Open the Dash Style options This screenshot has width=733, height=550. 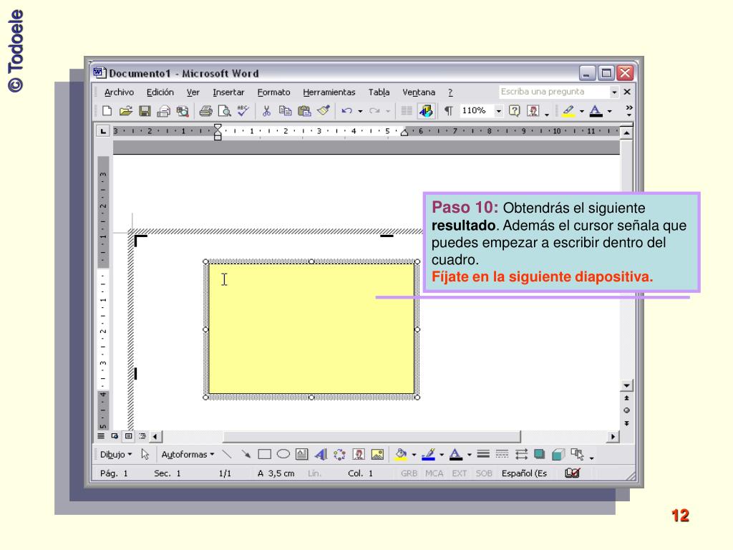tap(502, 454)
